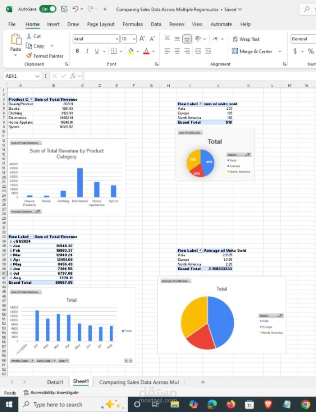
Task: Apply Italic formatting
Action: point(87,51)
